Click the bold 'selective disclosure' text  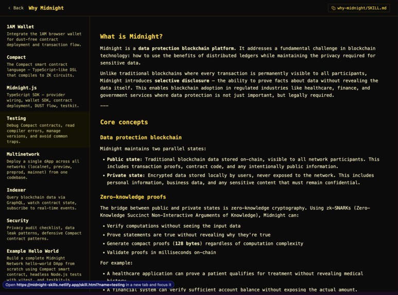coord(182,81)
